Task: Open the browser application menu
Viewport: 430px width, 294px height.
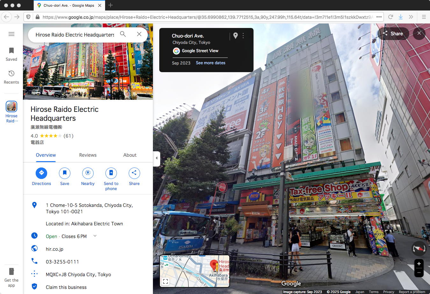Action: [x=424, y=17]
